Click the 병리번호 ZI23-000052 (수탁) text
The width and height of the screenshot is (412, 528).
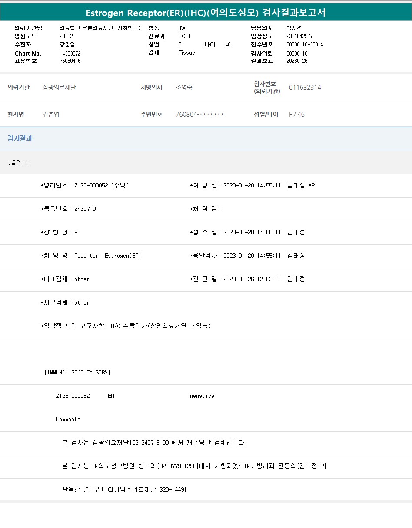click(x=101, y=185)
